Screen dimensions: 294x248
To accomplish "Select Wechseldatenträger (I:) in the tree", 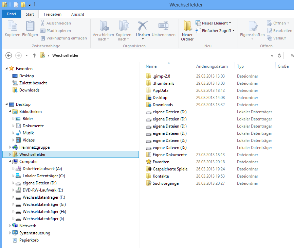I will 43,218.
